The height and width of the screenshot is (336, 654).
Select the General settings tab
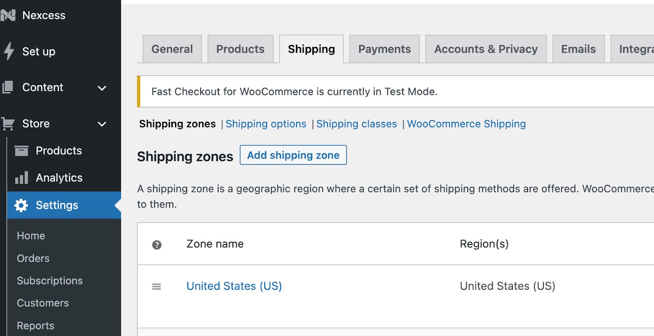pos(172,49)
